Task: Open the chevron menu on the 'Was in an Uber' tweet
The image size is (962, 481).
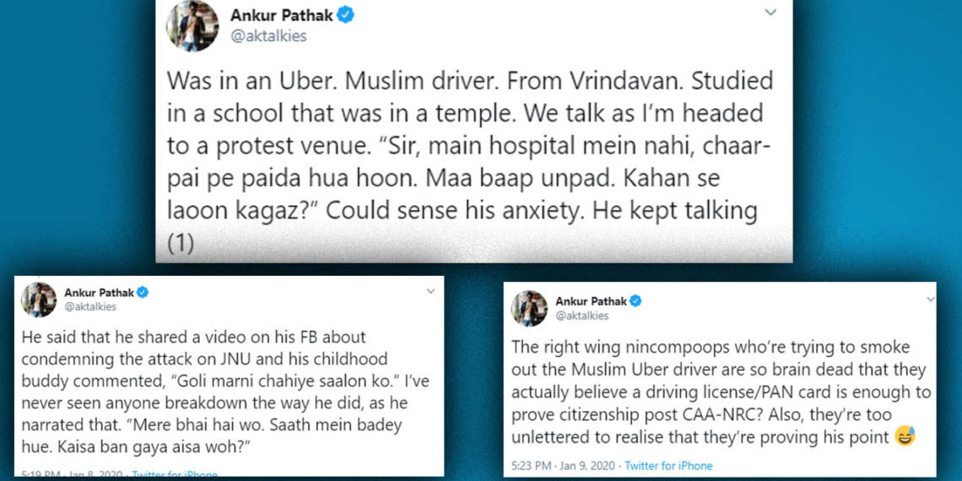Action: [x=770, y=13]
